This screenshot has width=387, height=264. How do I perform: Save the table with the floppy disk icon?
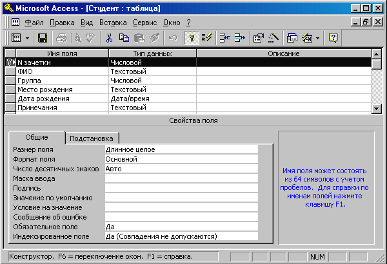(x=43, y=38)
